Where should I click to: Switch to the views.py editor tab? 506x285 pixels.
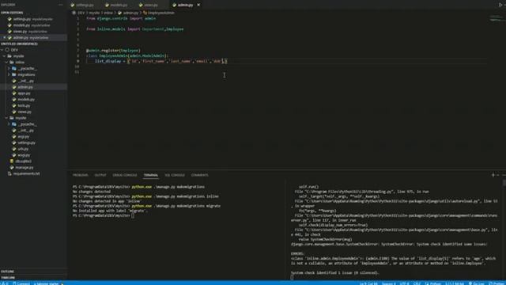tap(151, 5)
